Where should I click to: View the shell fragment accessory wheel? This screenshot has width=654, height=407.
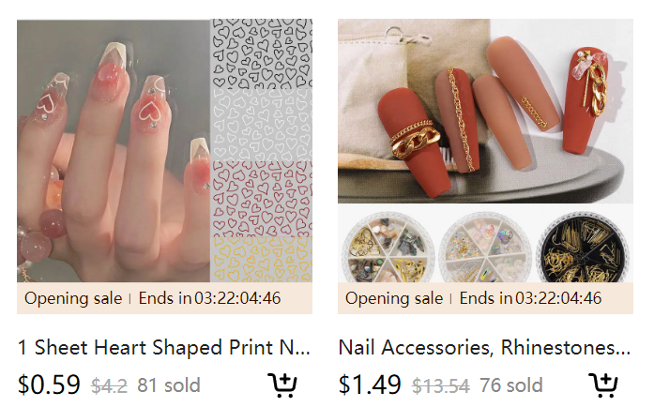click(x=388, y=249)
